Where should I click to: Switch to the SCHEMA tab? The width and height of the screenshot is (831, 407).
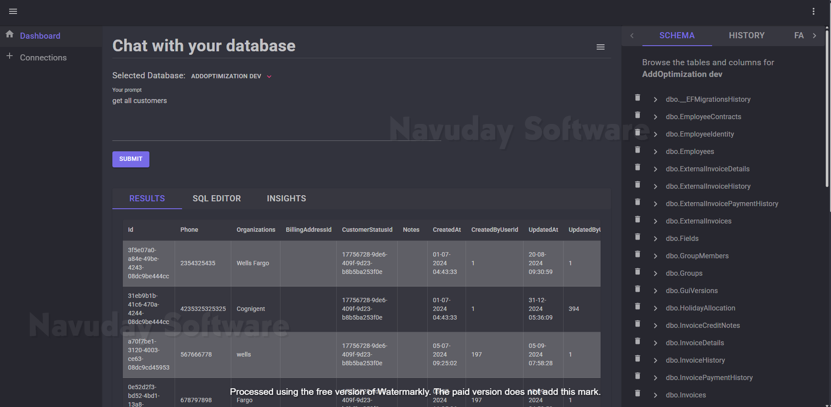(677, 36)
